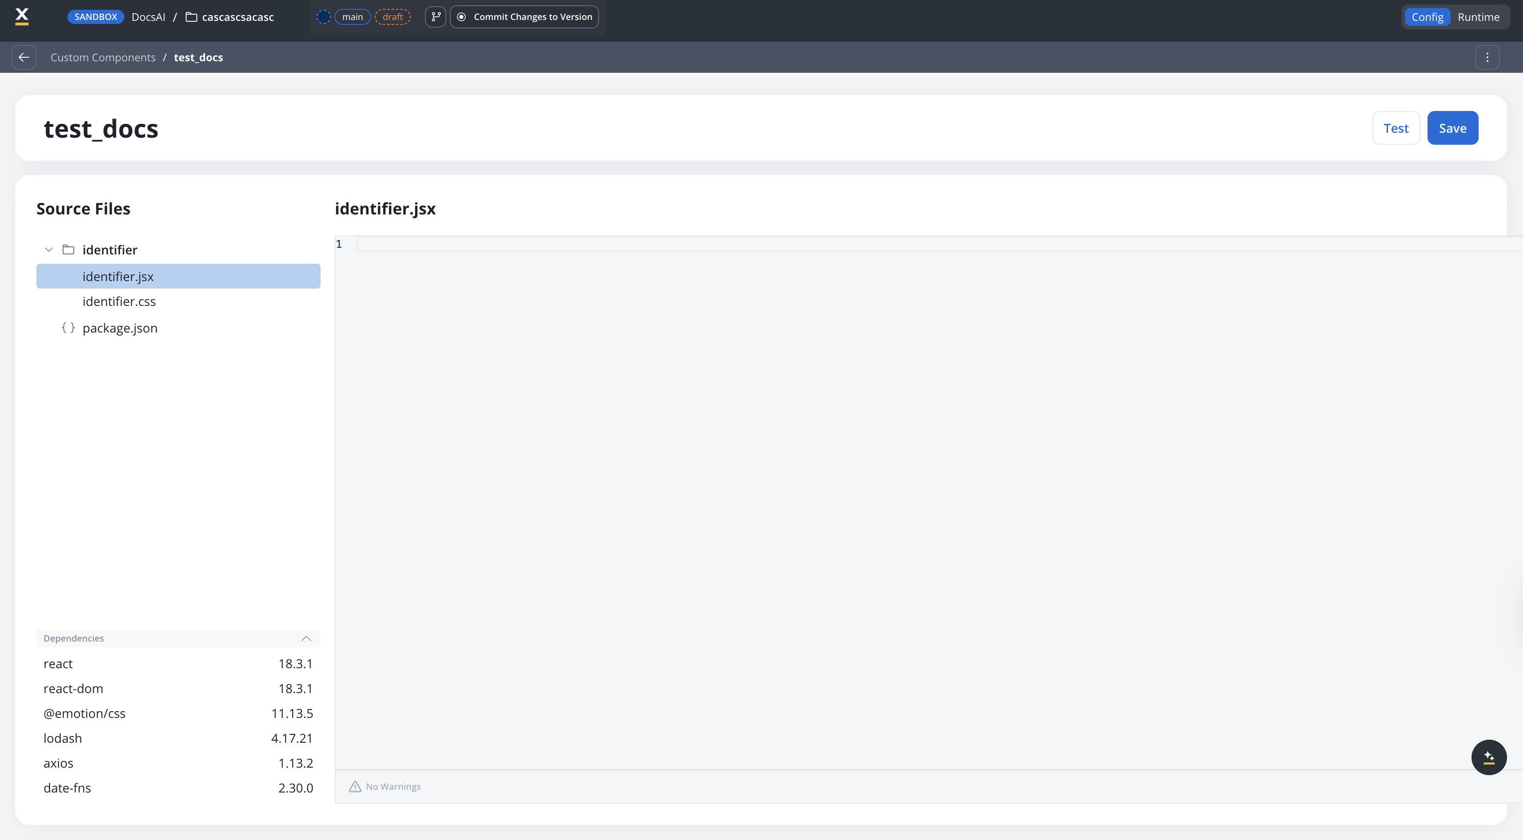Go to Custom Components breadcrumb
Viewport: 1523px width, 840px height.
coord(103,57)
